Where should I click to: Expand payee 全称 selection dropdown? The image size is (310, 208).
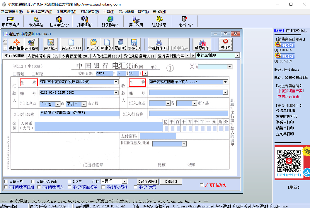tap(225, 82)
